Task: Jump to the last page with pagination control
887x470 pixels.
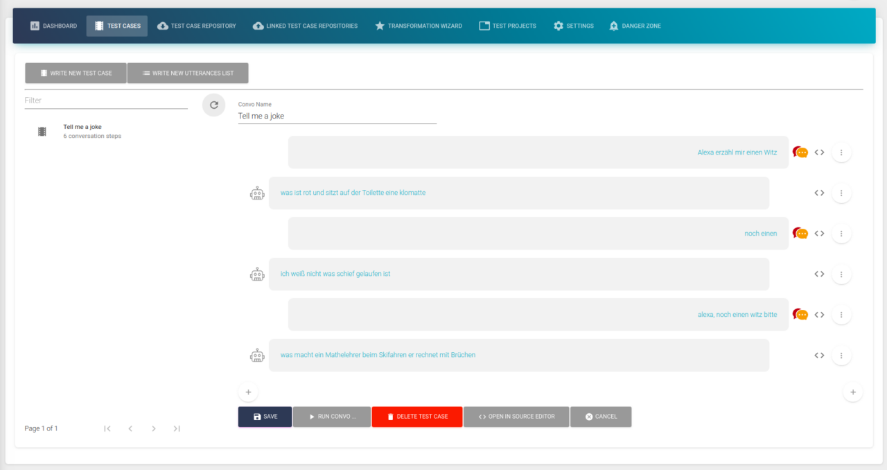Action: (x=177, y=428)
